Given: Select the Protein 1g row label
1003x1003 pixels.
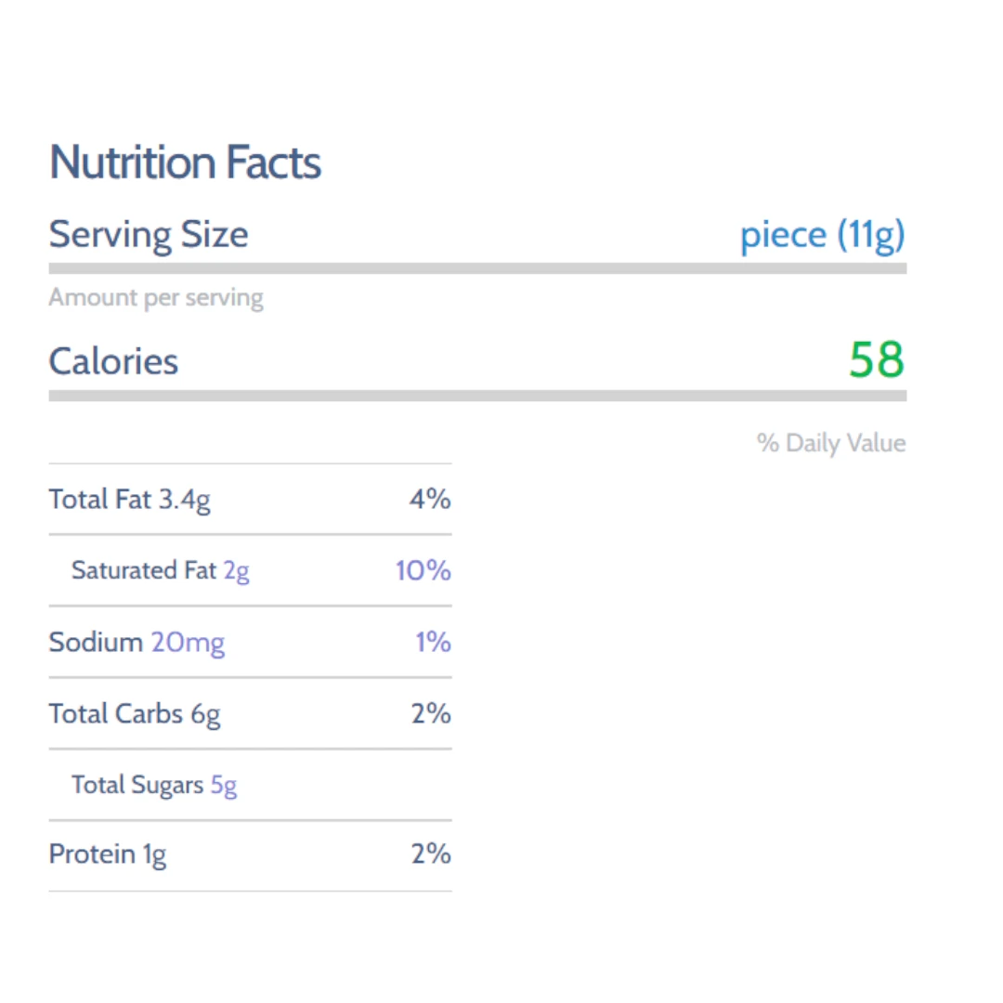Looking at the screenshot, I should [x=108, y=854].
